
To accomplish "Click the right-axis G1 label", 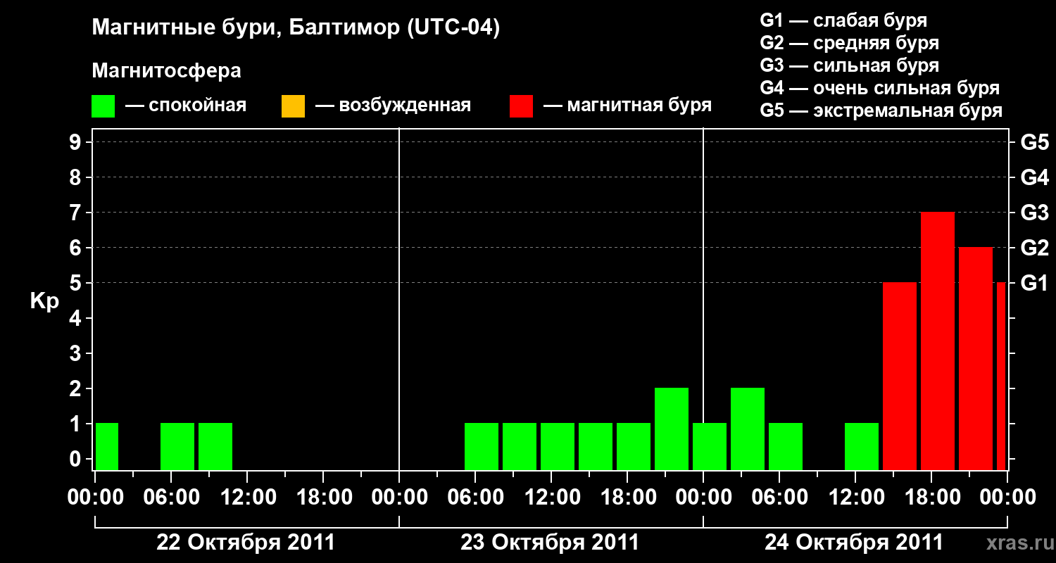I will (x=1034, y=283).
